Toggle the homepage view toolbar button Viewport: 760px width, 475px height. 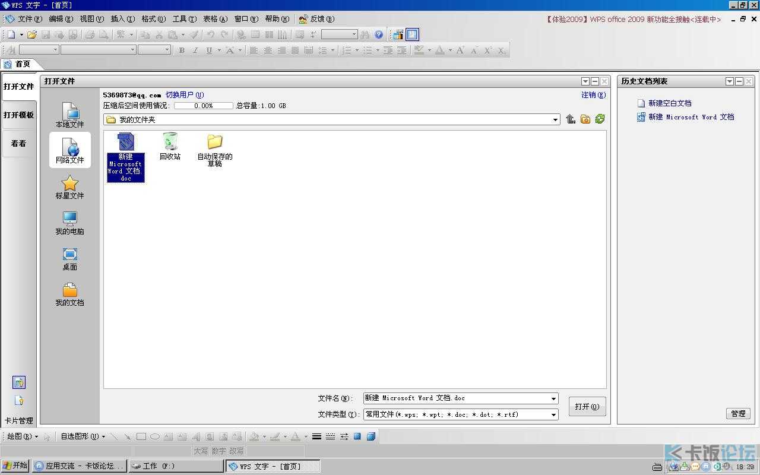coord(412,34)
